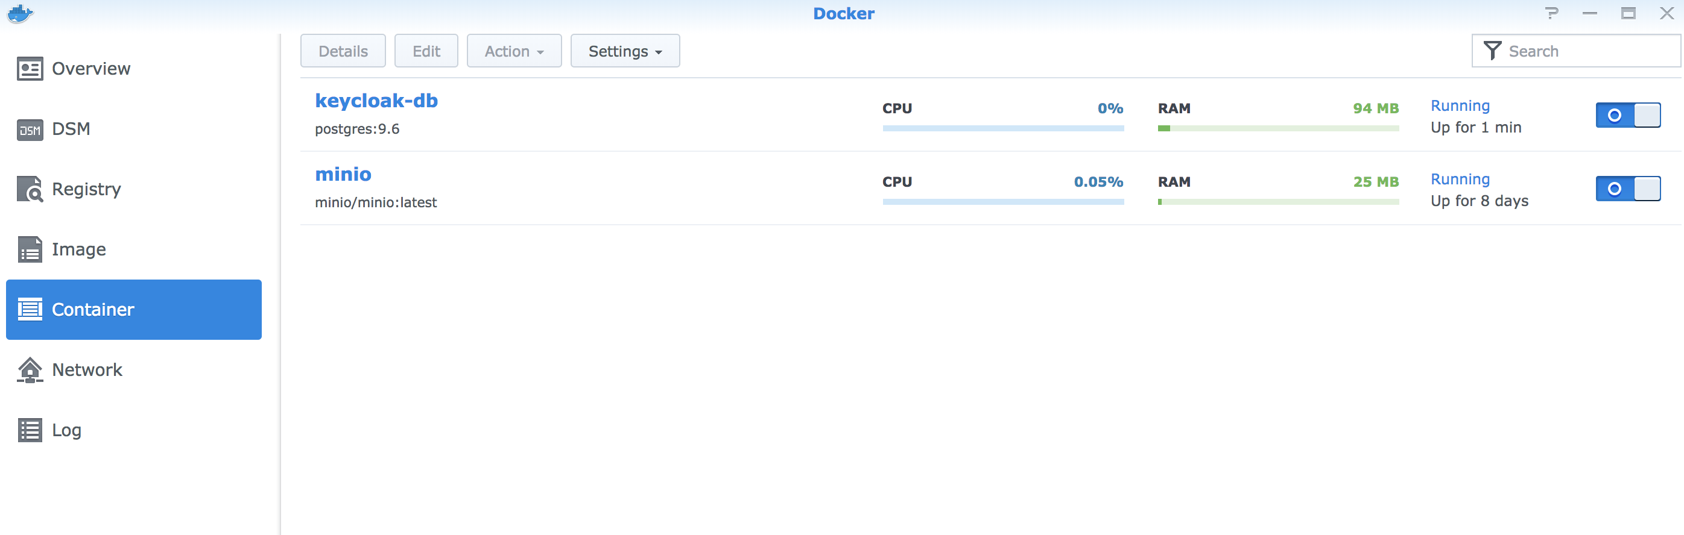1684x535 pixels.
Task: Turn off the minio container switch
Action: (x=1627, y=189)
